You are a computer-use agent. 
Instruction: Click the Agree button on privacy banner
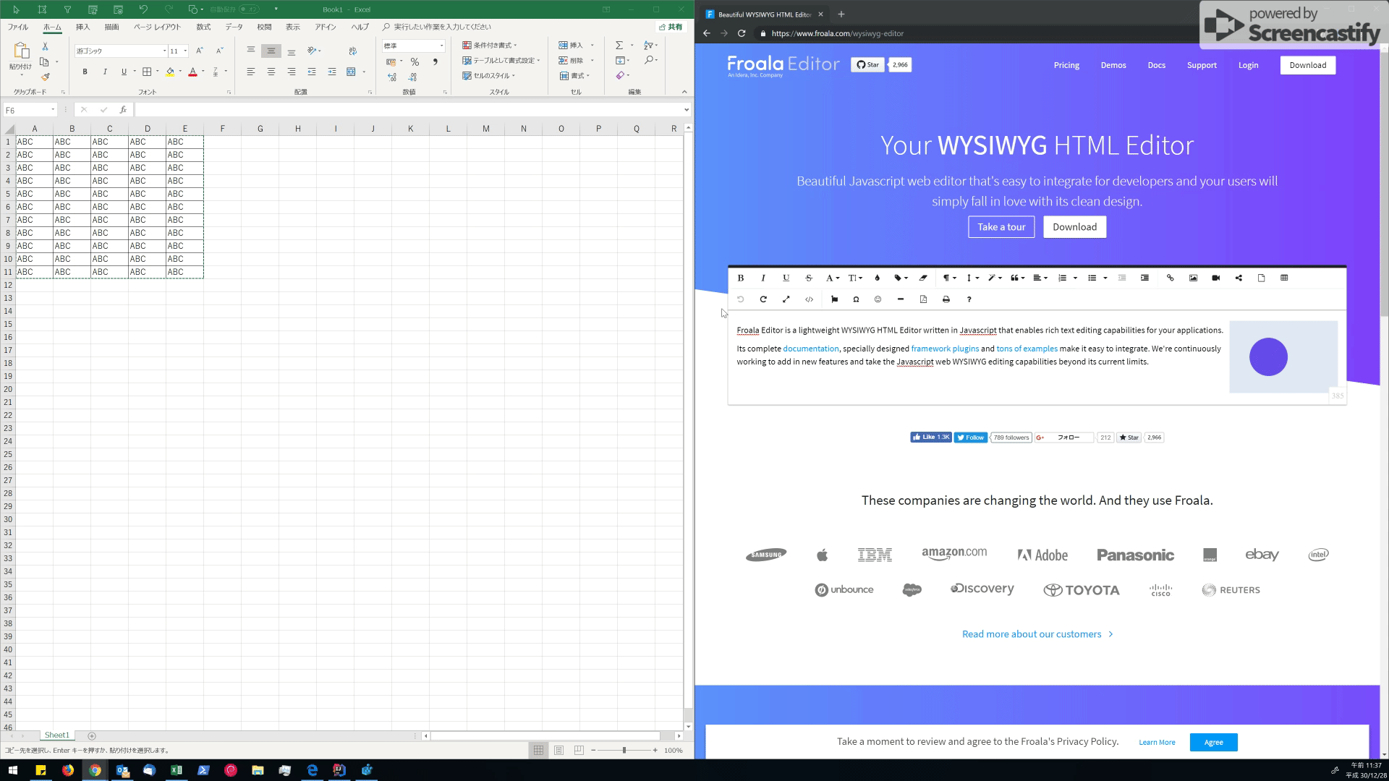point(1213,742)
